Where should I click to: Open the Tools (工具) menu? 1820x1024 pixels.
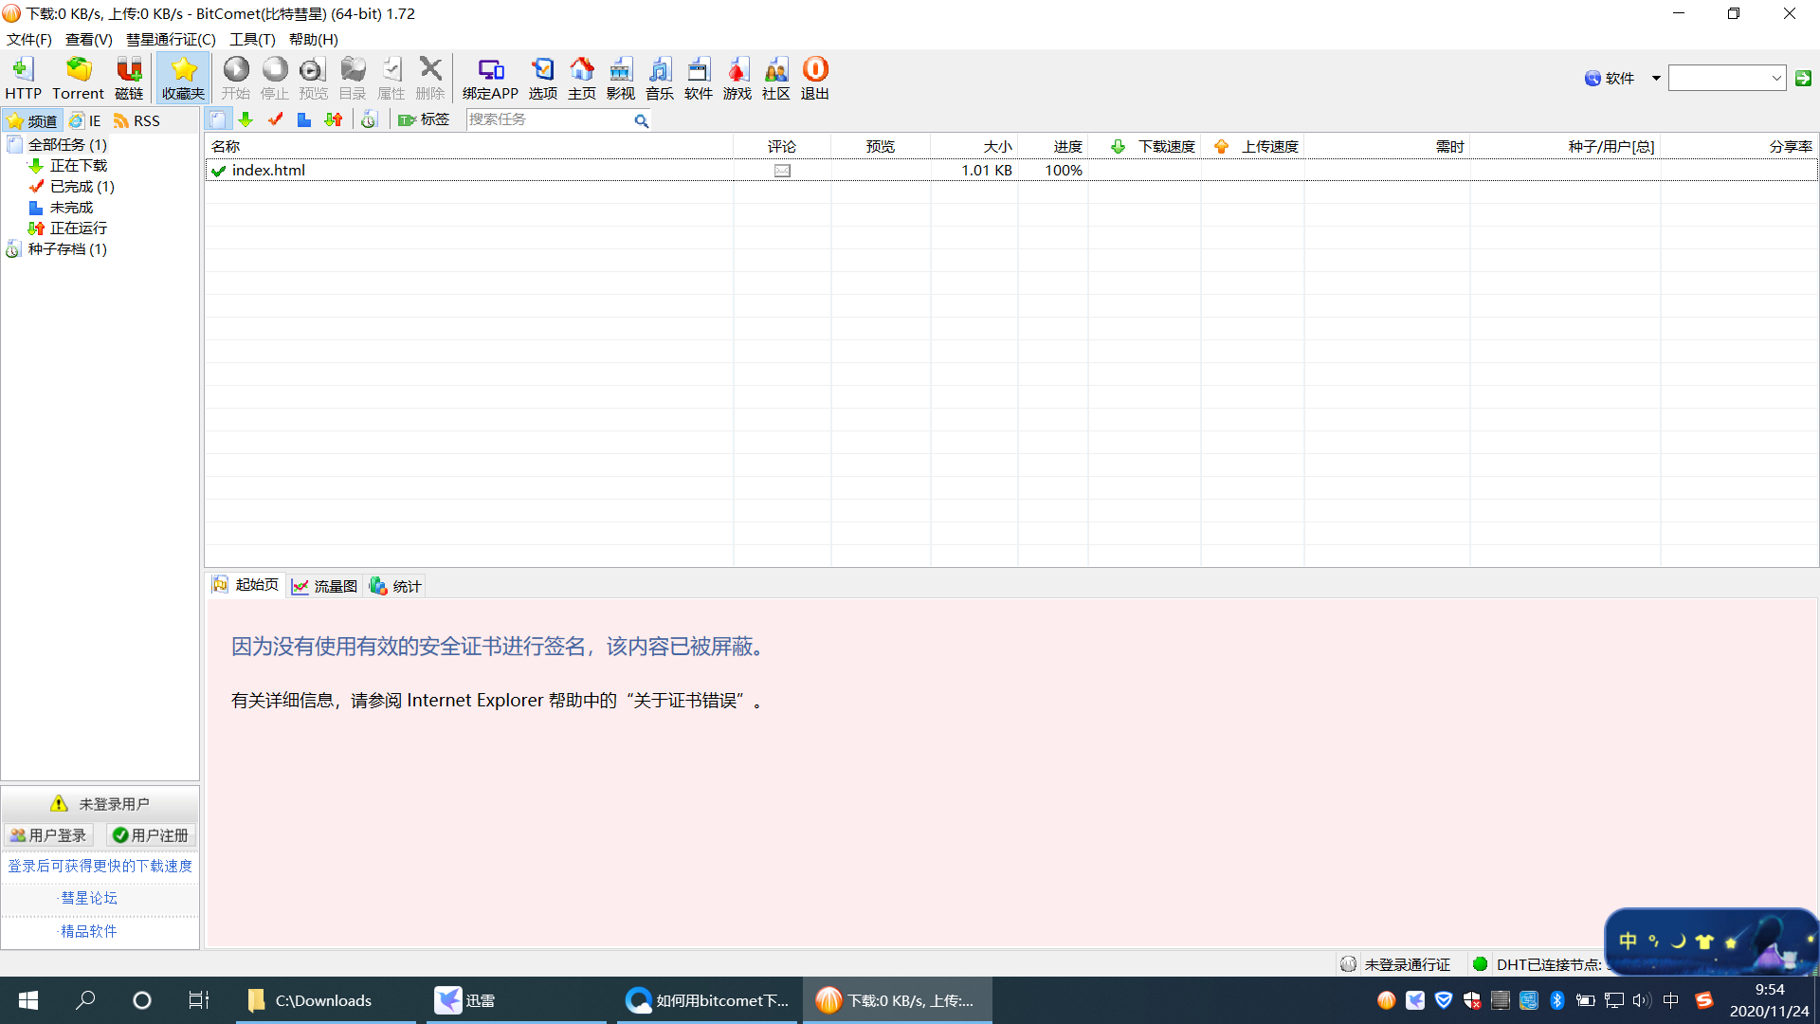click(x=252, y=39)
